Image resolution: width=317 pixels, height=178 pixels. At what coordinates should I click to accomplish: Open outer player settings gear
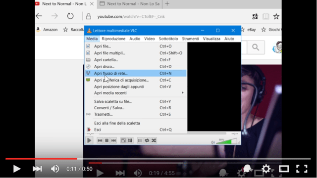pos(266,169)
